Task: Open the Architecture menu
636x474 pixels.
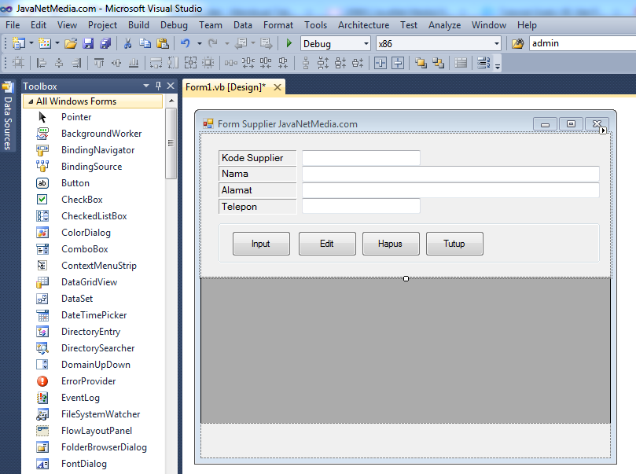Action: (x=364, y=25)
